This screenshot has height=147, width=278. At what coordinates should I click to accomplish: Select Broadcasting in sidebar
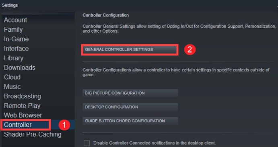23,96
